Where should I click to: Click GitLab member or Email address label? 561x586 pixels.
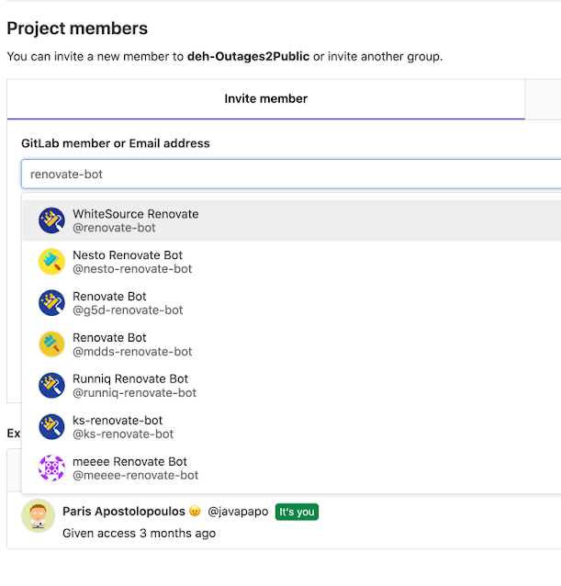(x=116, y=143)
